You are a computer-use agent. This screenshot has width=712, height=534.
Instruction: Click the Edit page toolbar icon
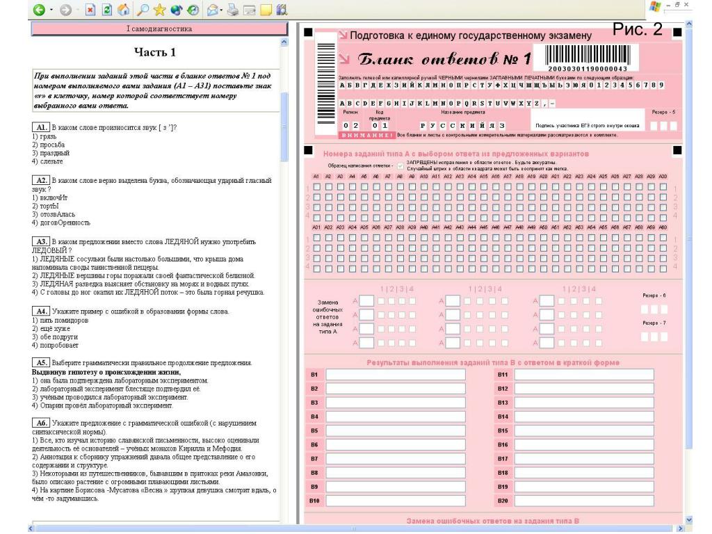pos(250,10)
